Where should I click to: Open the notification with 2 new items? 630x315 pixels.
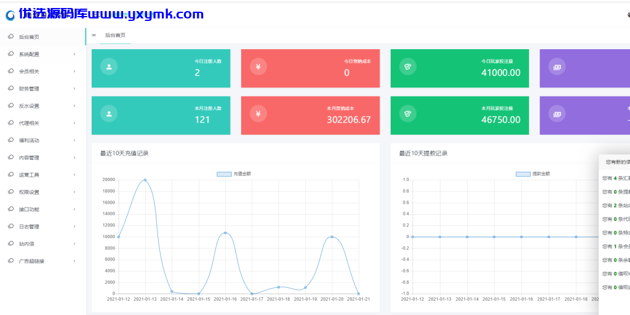tap(616, 205)
